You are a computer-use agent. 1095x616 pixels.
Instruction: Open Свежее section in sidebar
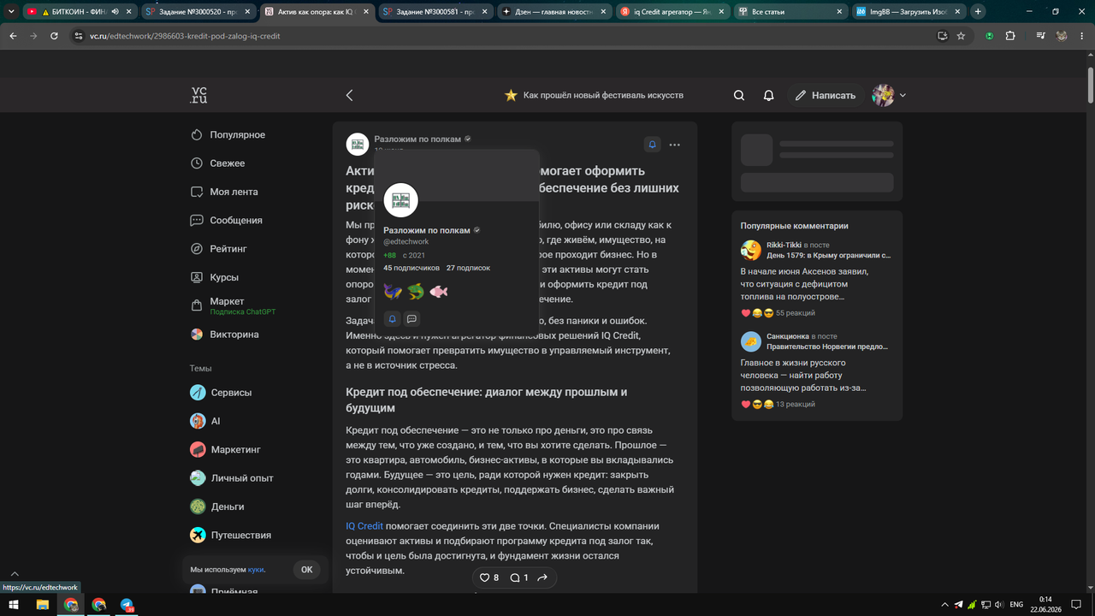pyautogui.click(x=217, y=163)
